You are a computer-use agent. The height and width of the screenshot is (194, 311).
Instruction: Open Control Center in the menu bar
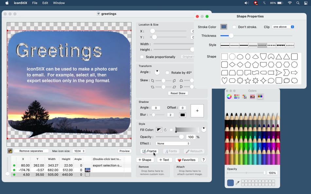(306, 3)
